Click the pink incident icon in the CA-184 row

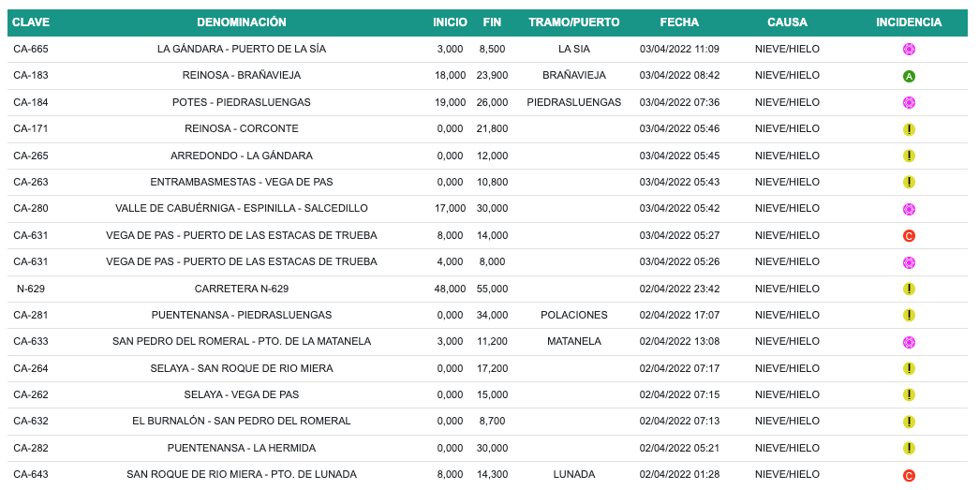(909, 102)
